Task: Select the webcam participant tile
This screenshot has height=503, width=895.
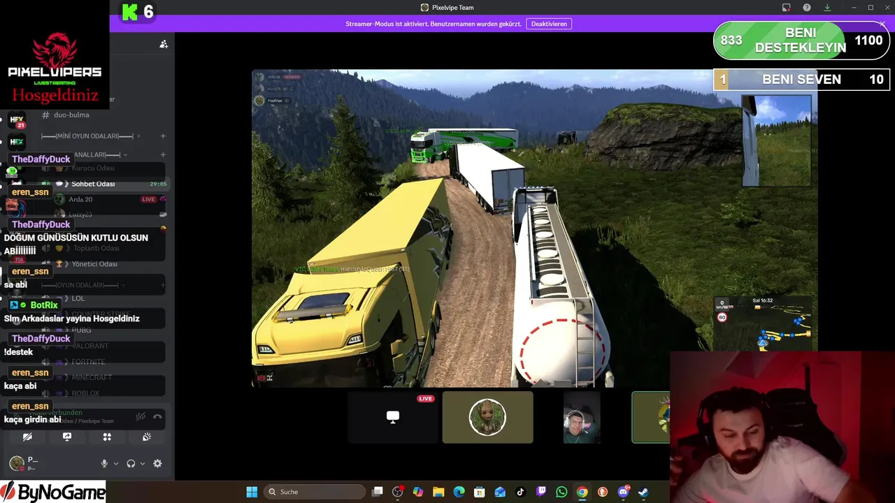Action: (x=582, y=417)
